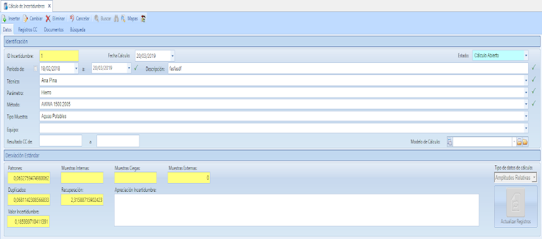
Task: Click the Actualizar Registros button
Action: [516, 206]
